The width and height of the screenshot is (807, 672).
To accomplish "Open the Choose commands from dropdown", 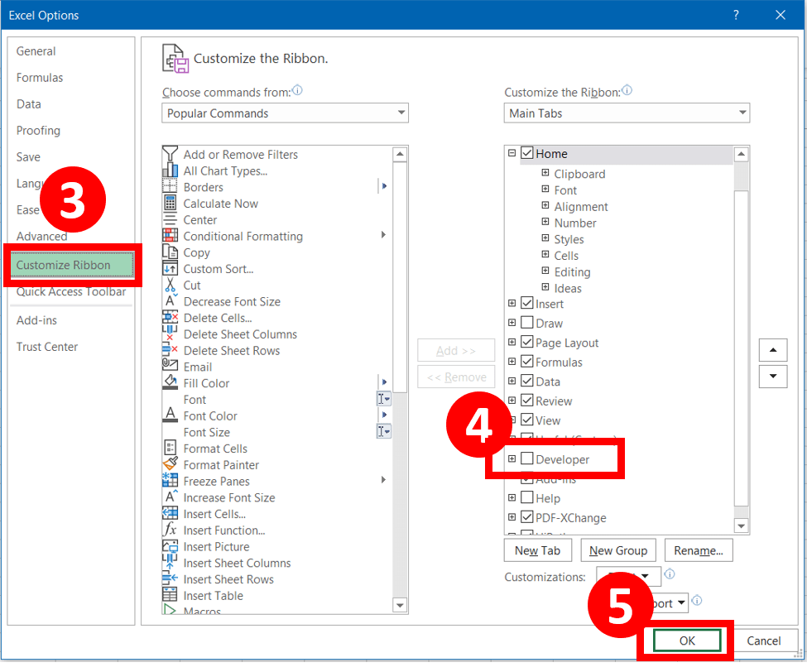I will click(x=285, y=113).
